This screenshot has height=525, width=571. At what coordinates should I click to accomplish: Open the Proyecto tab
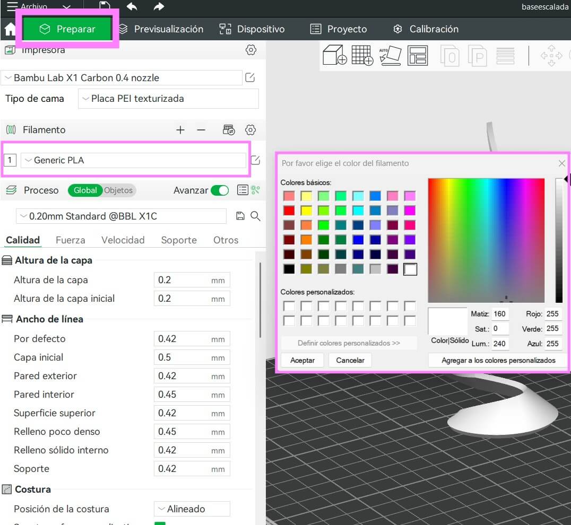click(x=339, y=29)
